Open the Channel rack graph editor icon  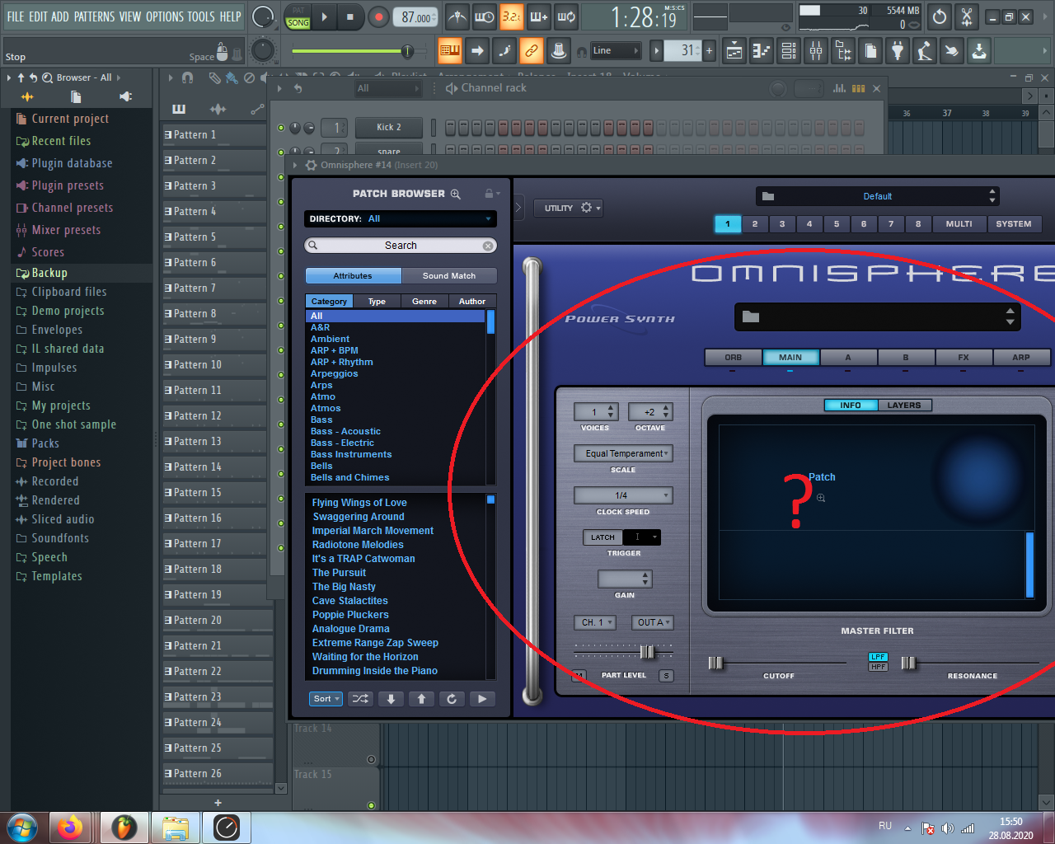(839, 88)
